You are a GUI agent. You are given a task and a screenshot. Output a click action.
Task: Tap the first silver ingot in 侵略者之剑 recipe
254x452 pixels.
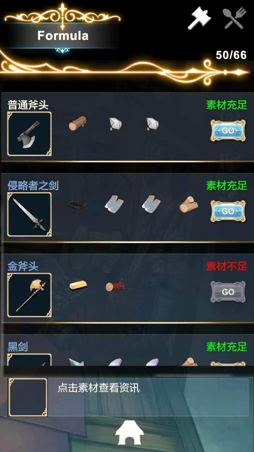tap(114, 204)
